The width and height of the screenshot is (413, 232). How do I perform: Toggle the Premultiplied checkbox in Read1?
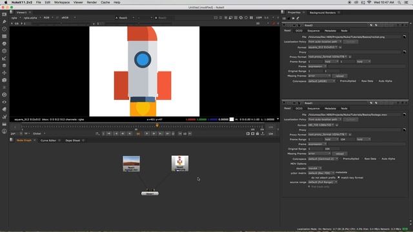(341, 159)
